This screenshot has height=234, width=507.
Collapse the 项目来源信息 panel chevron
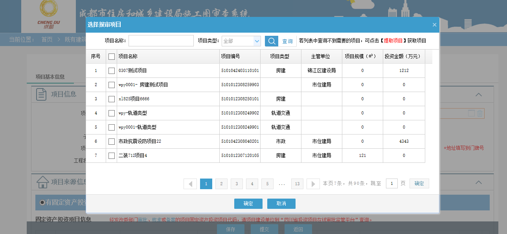(478, 182)
